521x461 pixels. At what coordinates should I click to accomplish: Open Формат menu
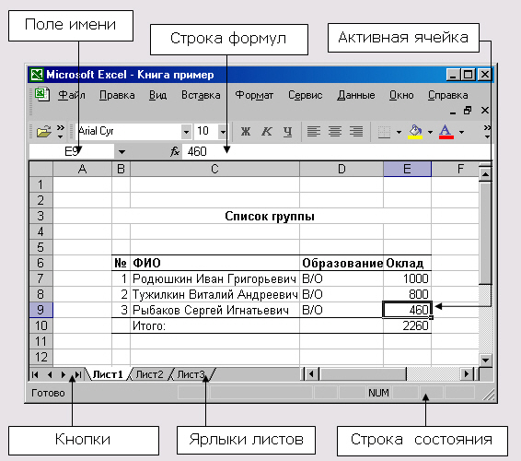(x=254, y=95)
